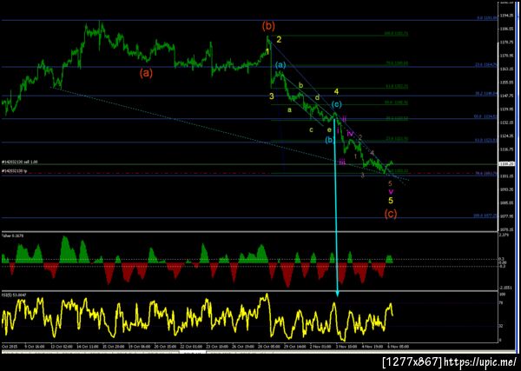Image resolution: width=521 pixels, height=371 pixels.
Task: Click the blue (b) wave label
Action: 330,140
